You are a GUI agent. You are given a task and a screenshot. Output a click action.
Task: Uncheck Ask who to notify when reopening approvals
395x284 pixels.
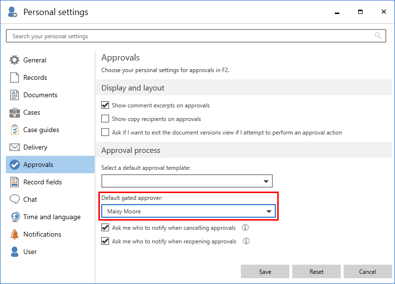(x=105, y=241)
